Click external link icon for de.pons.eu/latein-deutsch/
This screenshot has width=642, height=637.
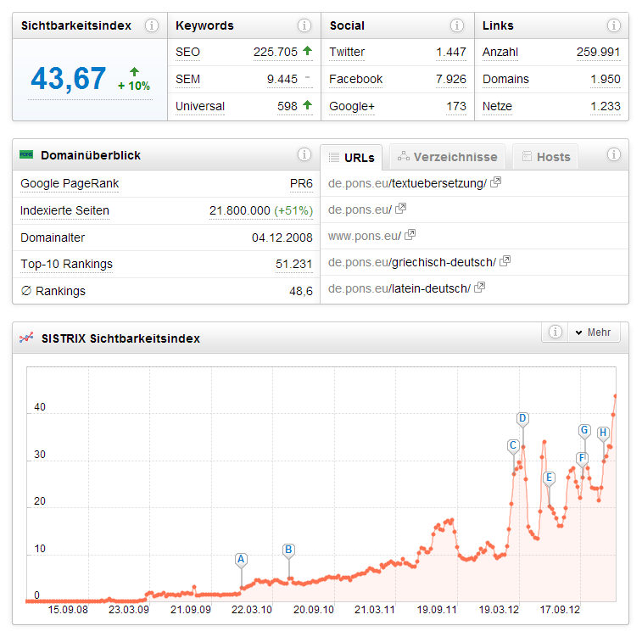pyautogui.click(x=479, y=288)
